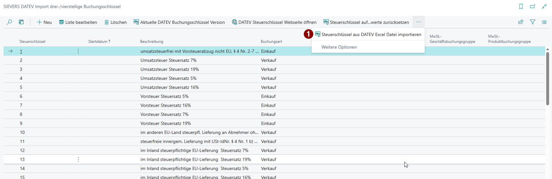The width and height of the screenshot is (552, 179).
Task: Toggle the list view layout icon
Action: click(544, 22)
